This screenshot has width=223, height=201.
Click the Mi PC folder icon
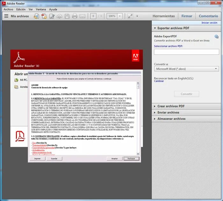point(16,80)
